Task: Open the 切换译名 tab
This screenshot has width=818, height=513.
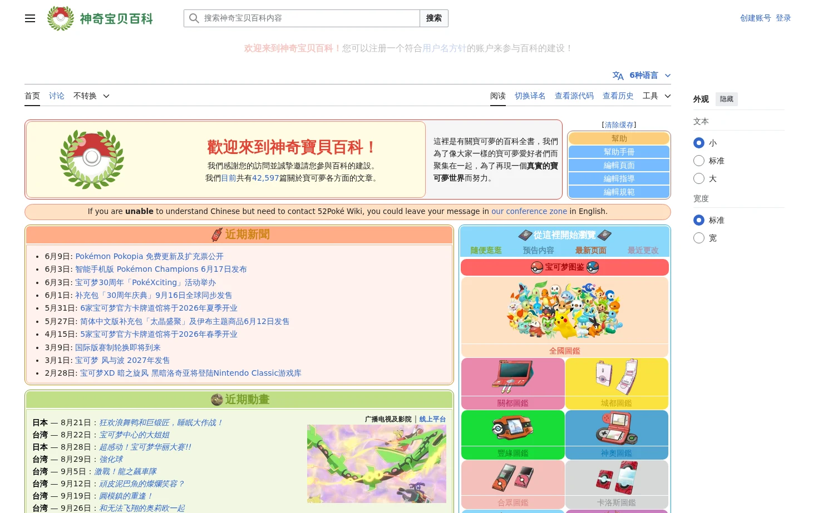Action: tap(530, 96)
